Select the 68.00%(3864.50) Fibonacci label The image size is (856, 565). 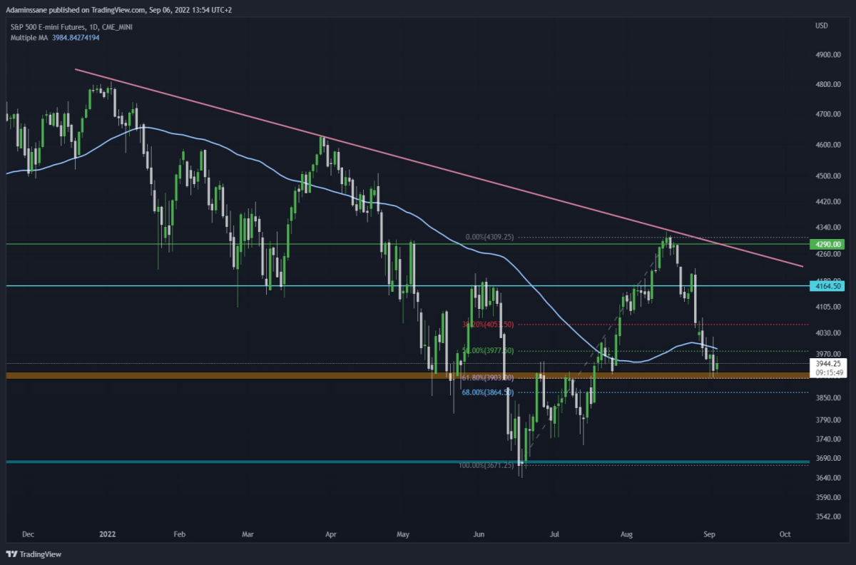(488, 392)
